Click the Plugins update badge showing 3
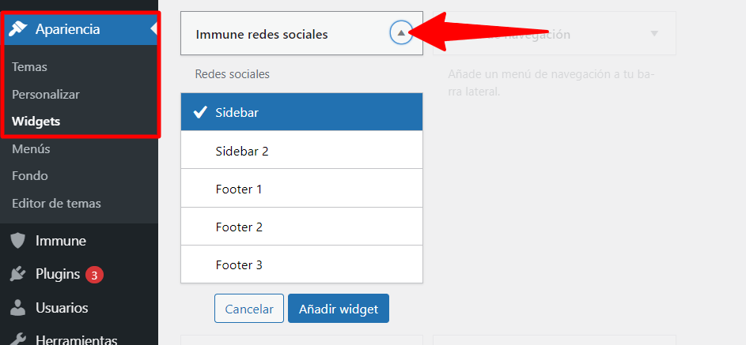Screen dimensions: 746x345 click(x=95, y=275)
